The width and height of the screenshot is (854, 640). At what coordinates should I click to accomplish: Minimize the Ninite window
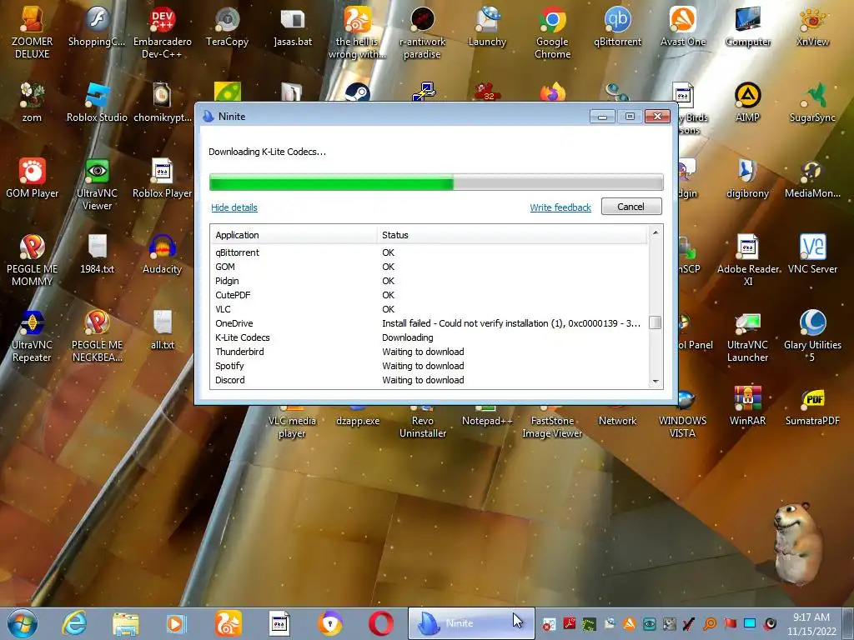[602, 117]
